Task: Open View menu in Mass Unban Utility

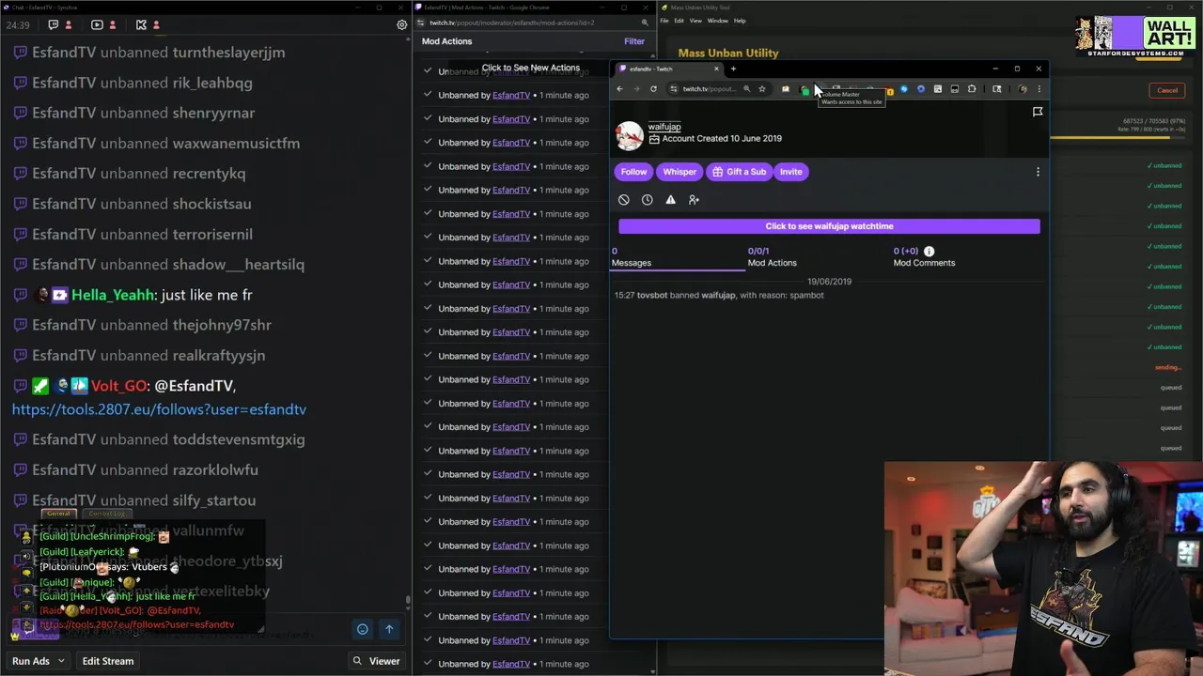Action: 695,21
